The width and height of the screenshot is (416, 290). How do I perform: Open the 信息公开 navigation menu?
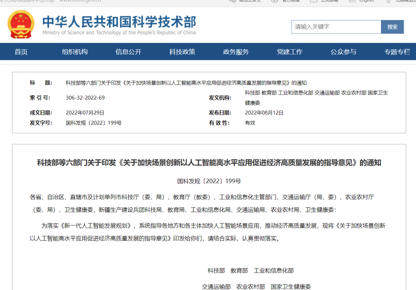[128, 52]
